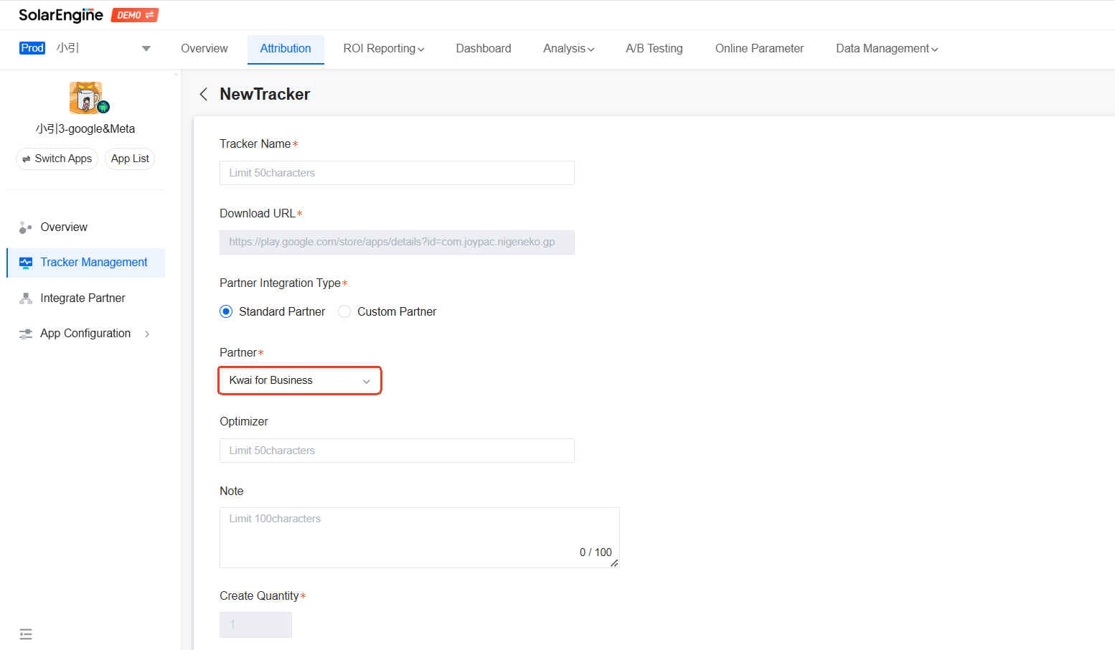The image size is (1115, 650).
Task: Click the App List button
Action: coord(130,159)
